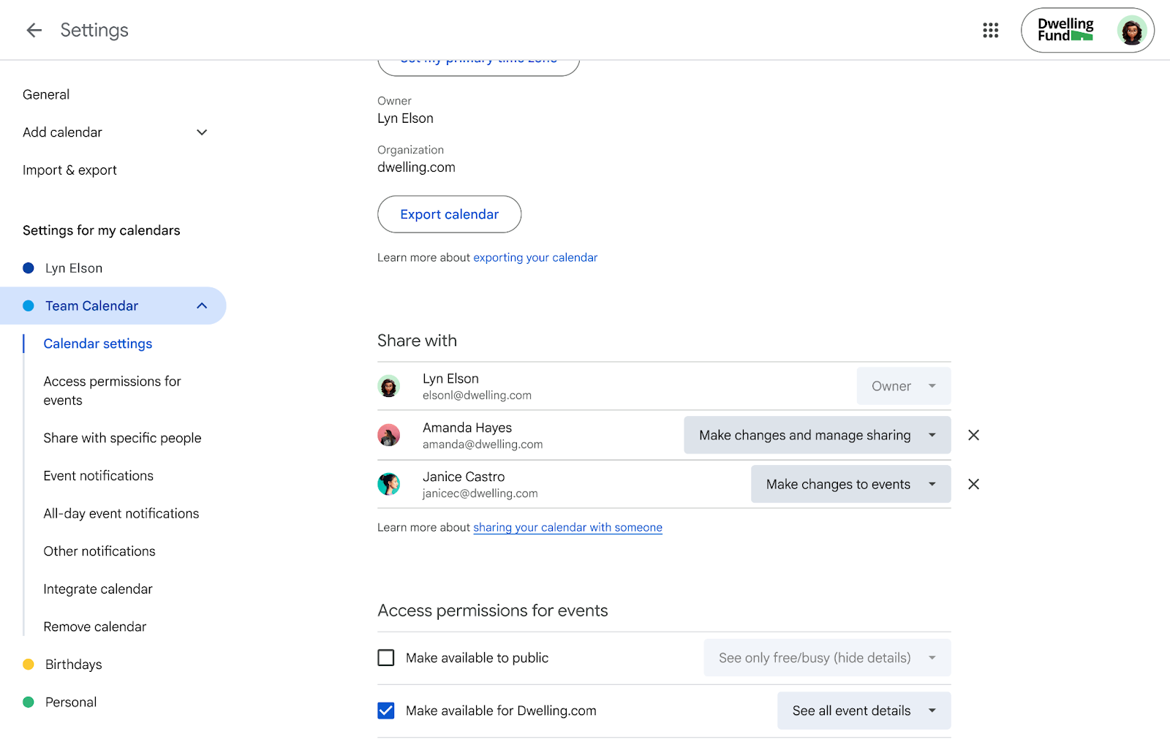The width and height of the screenshot is (1170, 753).
Task: Remove Janice Castro with the X icon
Action: pos(973,484)
